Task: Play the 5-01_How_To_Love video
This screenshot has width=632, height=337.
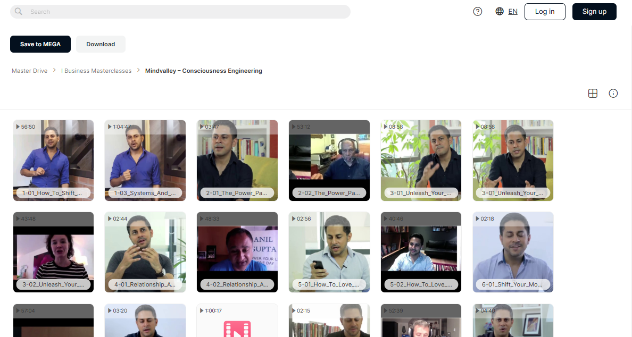Action: coord(329,252)
